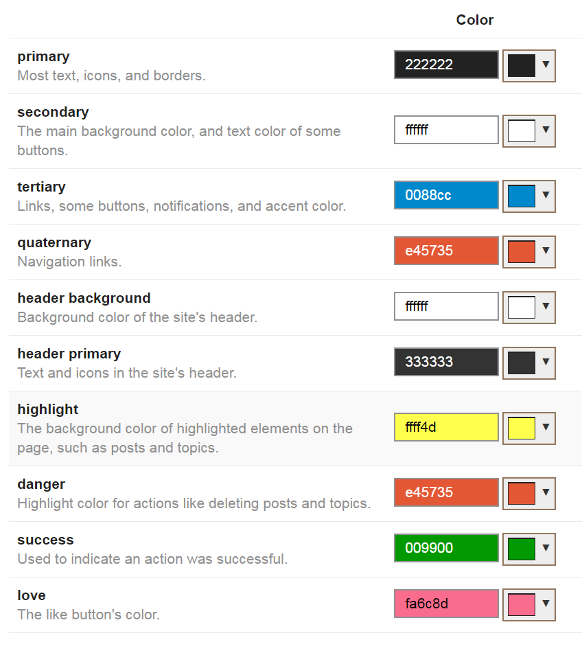Edit the love hex value fa6c8d
582x653 pixels.
446,604
